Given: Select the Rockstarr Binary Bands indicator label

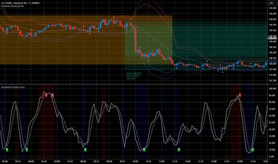Looking at the screenshot, I should (14, 7).
